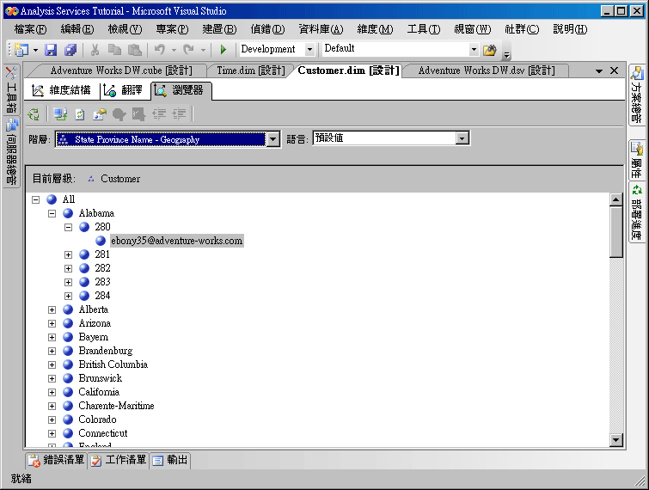649x490 pixels.
Task: Click the Member Properties icon
Action: point(100,114)
